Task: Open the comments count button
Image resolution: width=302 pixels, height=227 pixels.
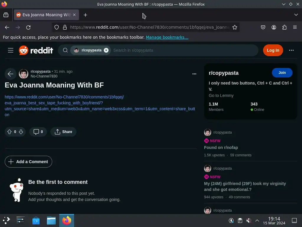Action: [x=38, y=132]
